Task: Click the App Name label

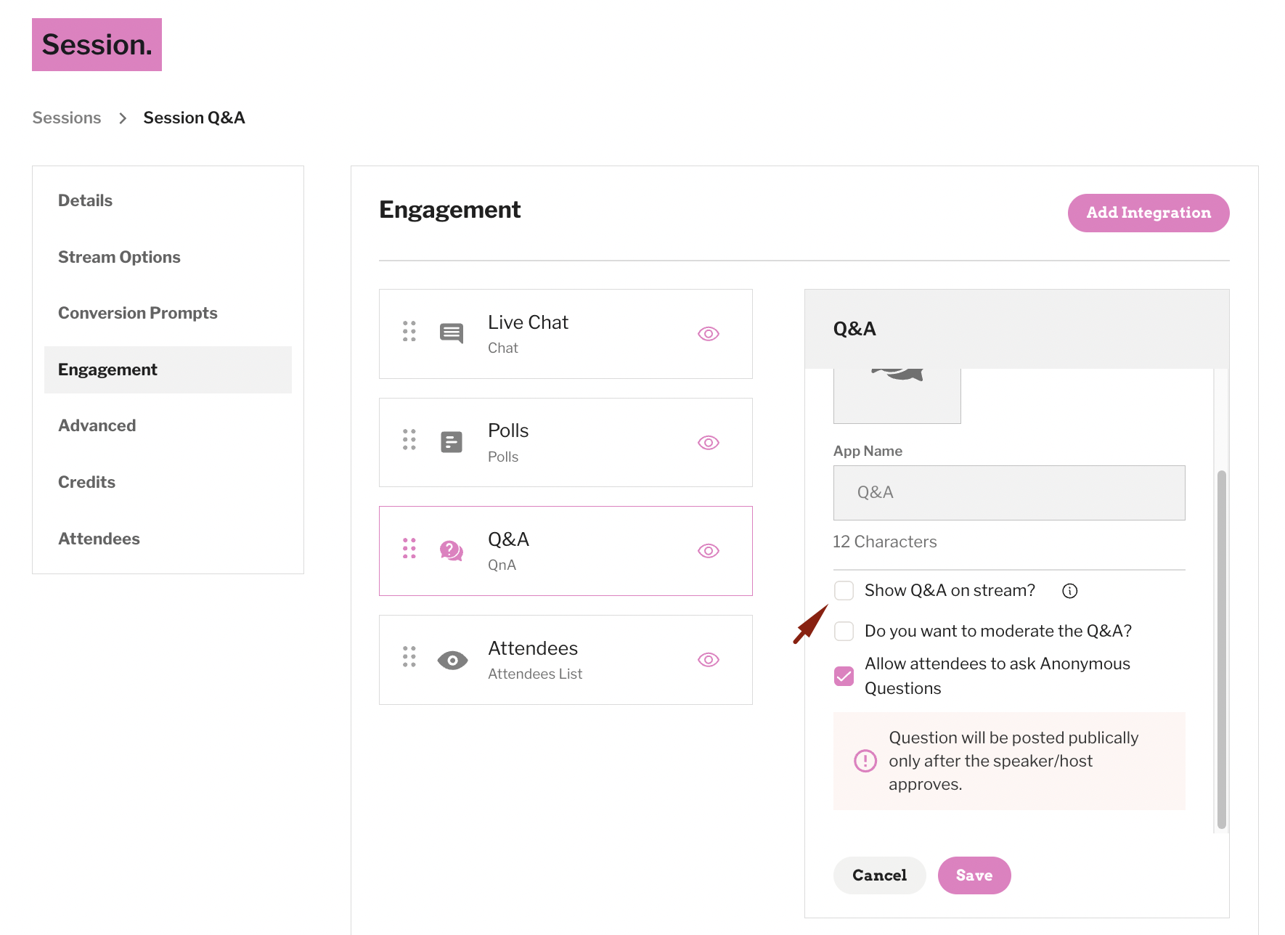Action: coord(868,451)
